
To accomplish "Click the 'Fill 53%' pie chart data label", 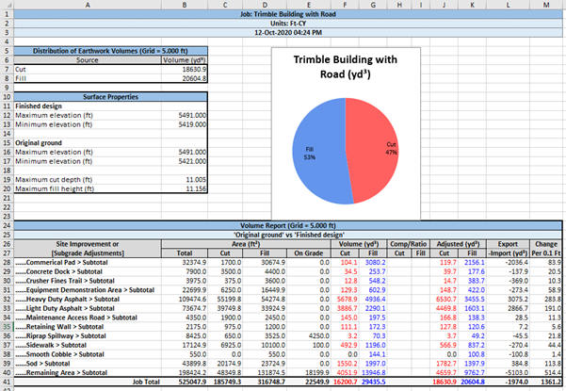I will coord(309,153).
